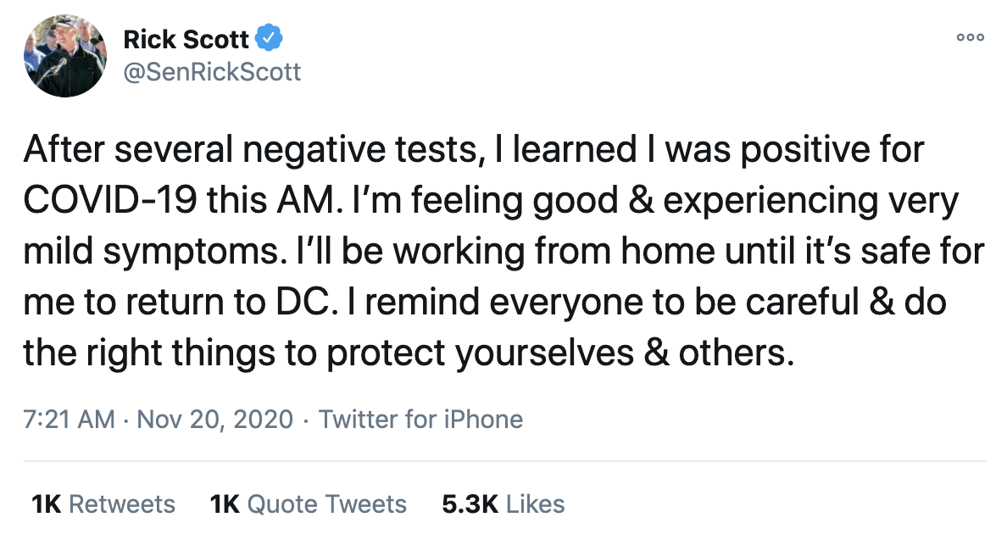
Task: Visit the @SenRickScott handle
Action: pyautogui.click(x=212, y=72)
